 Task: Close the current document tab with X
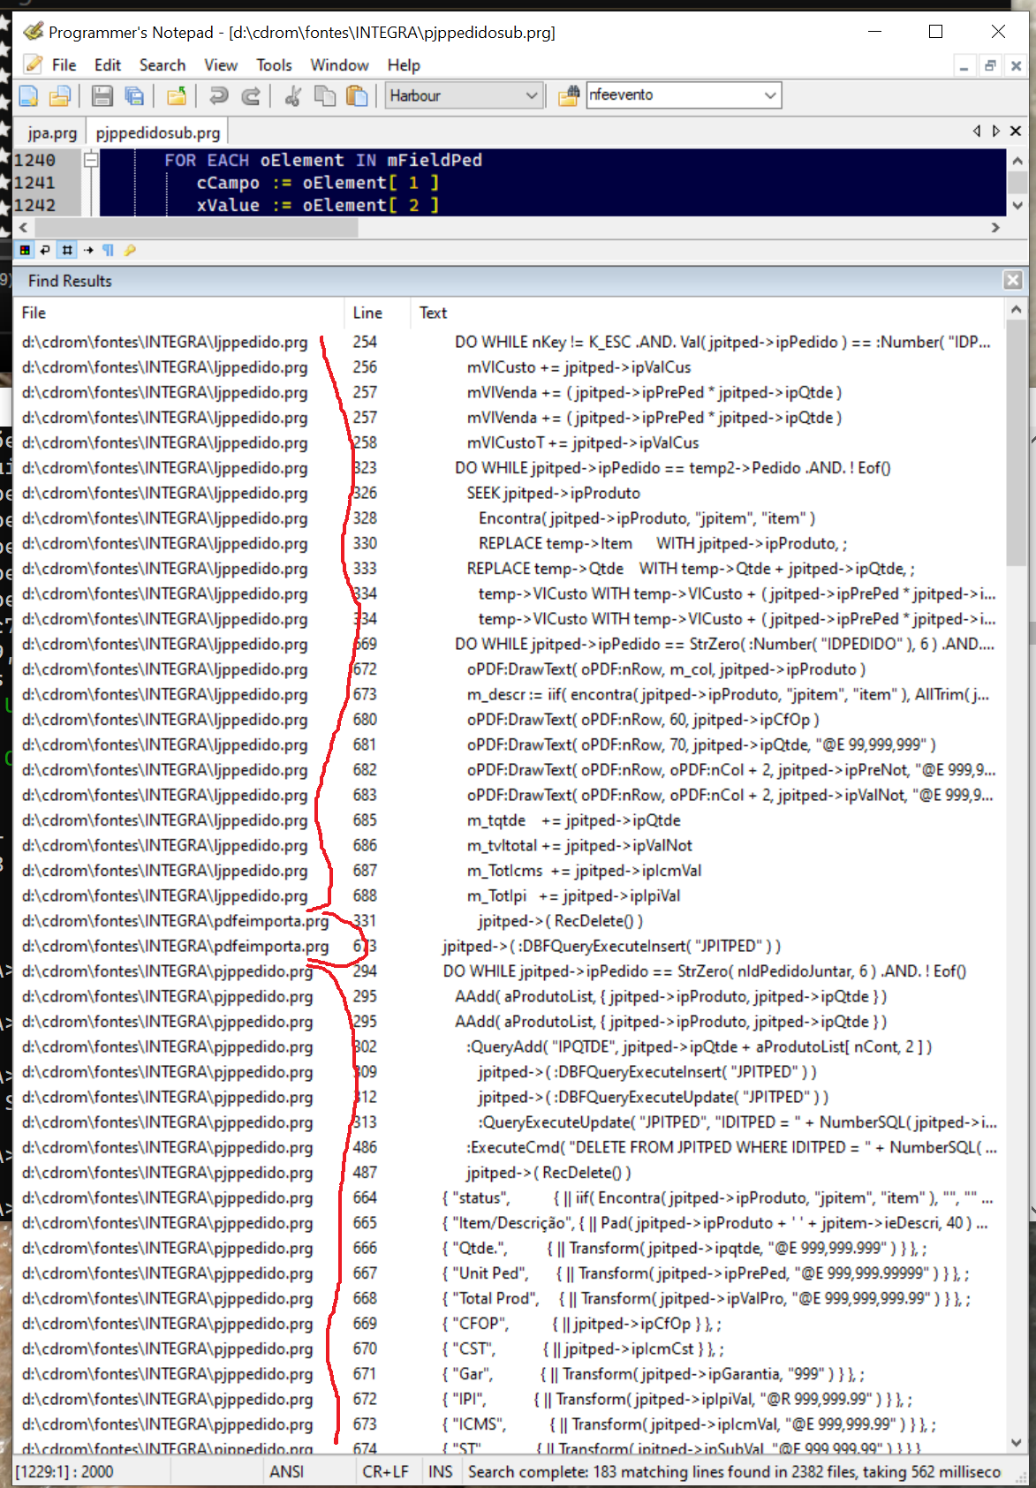[x=1016, y=131]
